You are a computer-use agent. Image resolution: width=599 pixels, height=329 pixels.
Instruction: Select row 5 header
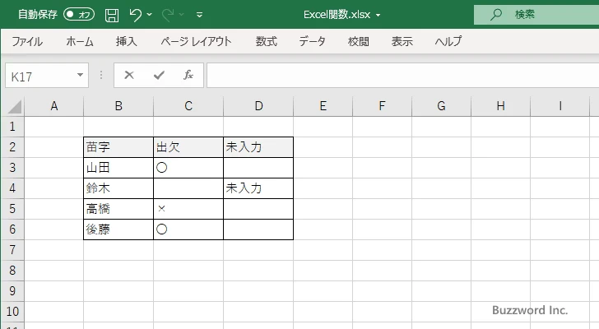pos(12,209)
